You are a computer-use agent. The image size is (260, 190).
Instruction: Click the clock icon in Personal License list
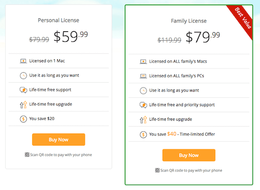click(23, 75)
